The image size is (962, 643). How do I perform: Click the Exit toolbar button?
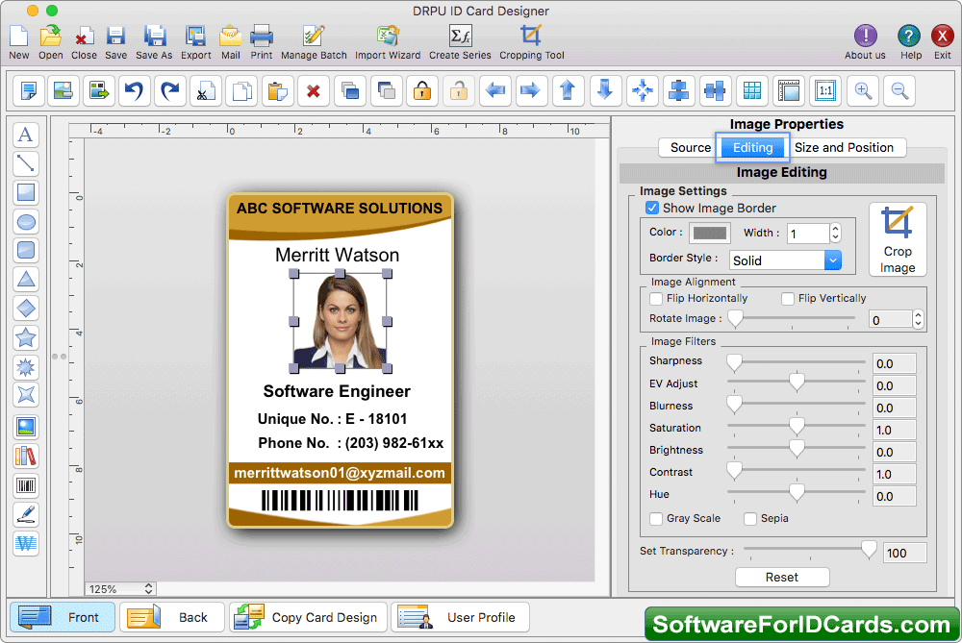point(942,42)
